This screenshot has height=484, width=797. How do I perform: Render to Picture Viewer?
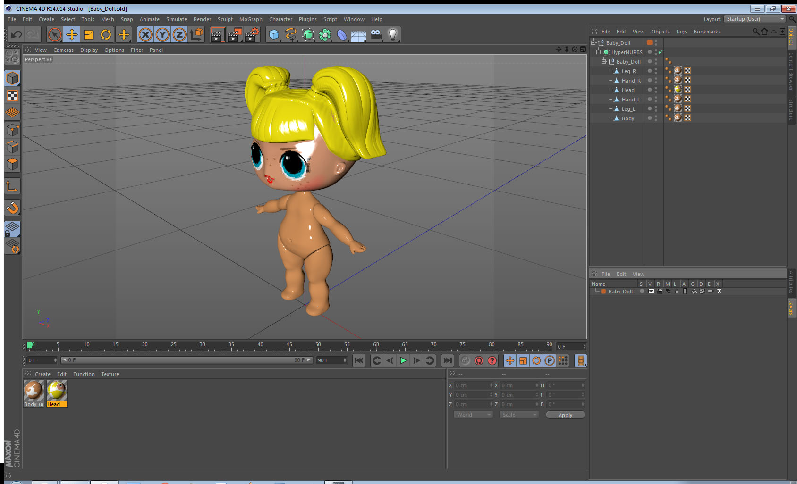click(235, 34)
